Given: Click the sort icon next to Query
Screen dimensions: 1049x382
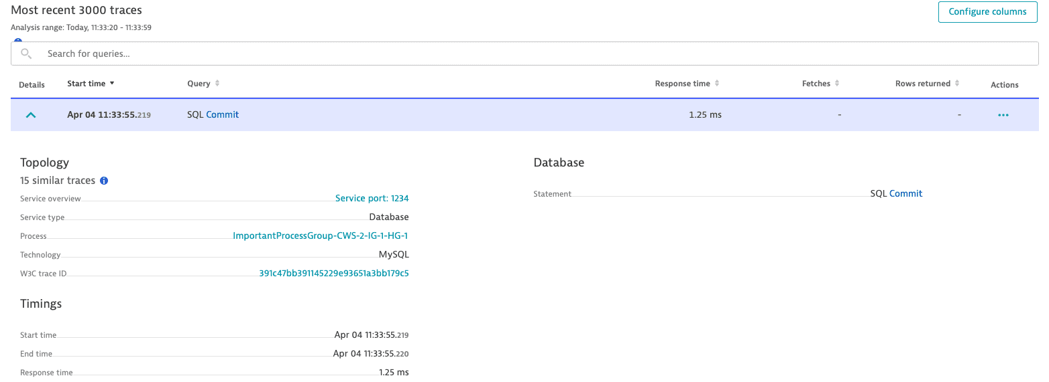Looking at the screenshot, I should [x=217, y=84].
